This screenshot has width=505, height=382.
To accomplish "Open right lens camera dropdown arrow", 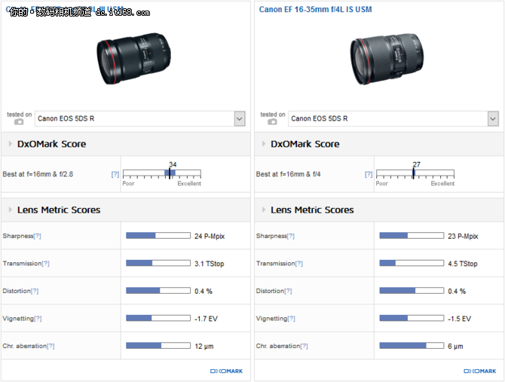I will coord(493,119).
